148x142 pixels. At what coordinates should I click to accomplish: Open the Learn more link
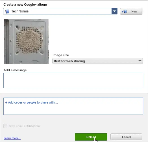[12, 138]
